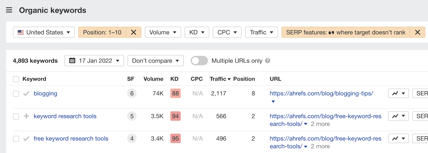The image size is (428, 153).
Task: Open the Traffic filter dropdown
Action: pos(262,32)
